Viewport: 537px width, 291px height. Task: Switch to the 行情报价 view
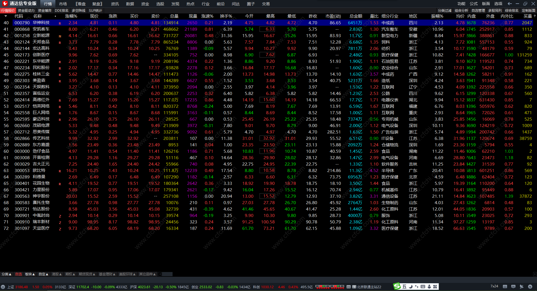tap(8, 11)
